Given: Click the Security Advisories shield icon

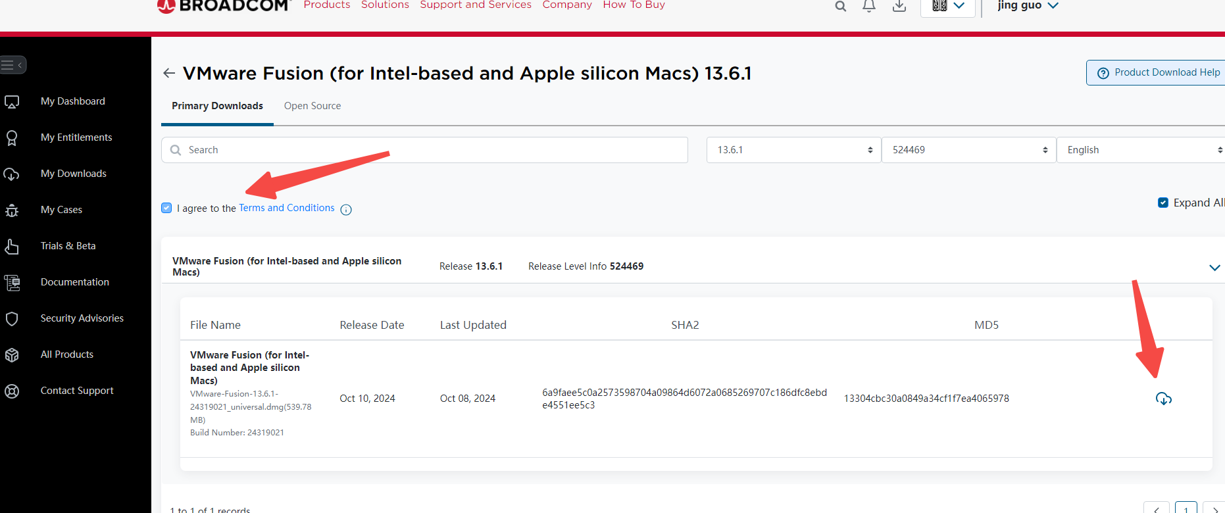Looking at the screenshot, I should click(12, 319).
